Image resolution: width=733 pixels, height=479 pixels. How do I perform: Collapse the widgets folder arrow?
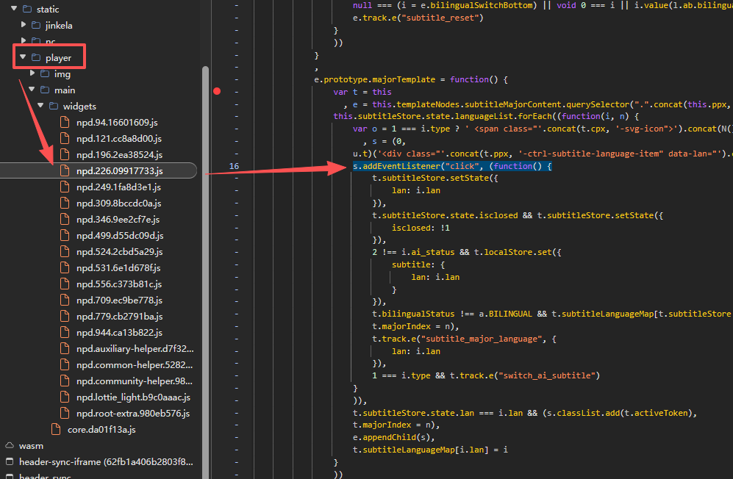[x=40, y=107]
